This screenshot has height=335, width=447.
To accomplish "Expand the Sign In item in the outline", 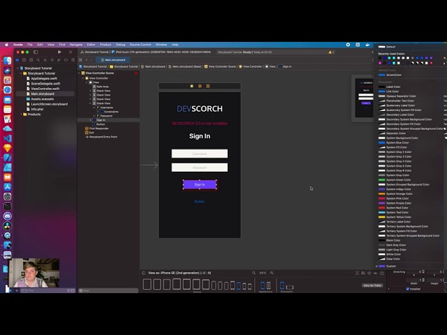I will (x=90, y=120).
